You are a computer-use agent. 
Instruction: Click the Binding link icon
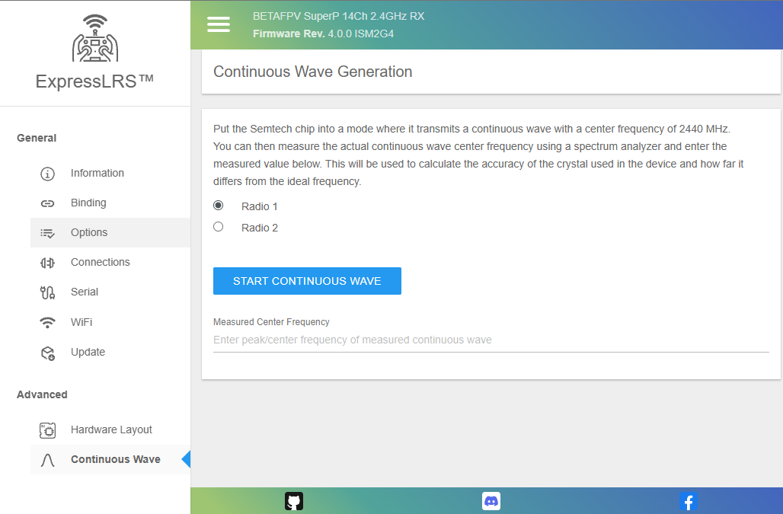pyautogui.click(x=47, y=203)
